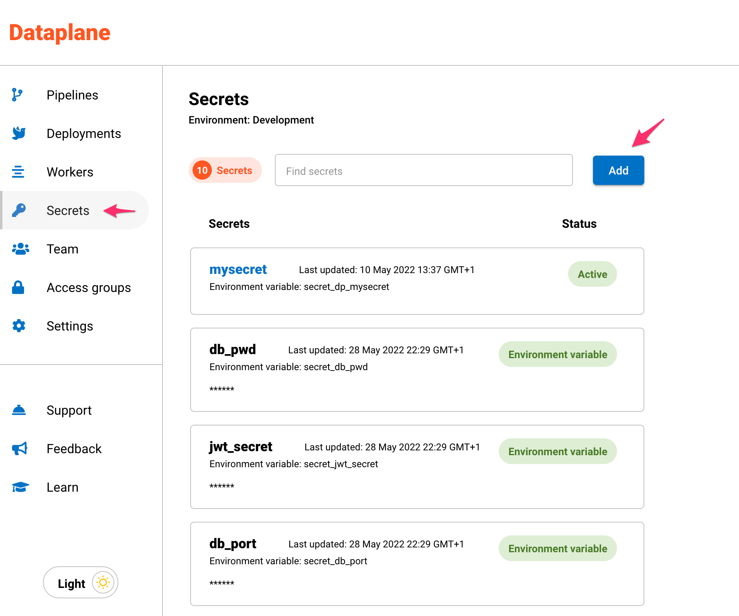
Task: Toggle the Light theme switch
Action: [81, 582]
